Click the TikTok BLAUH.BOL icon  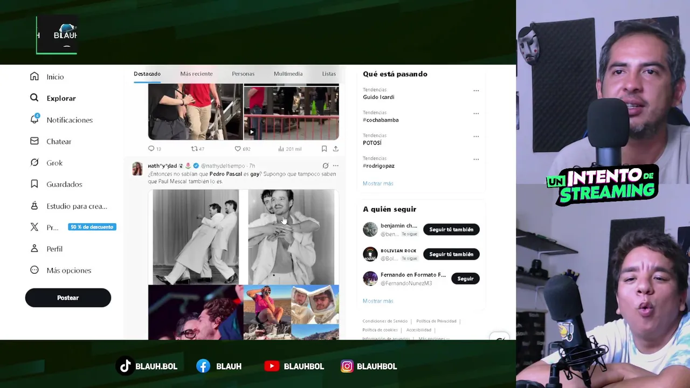click(126, 366)
